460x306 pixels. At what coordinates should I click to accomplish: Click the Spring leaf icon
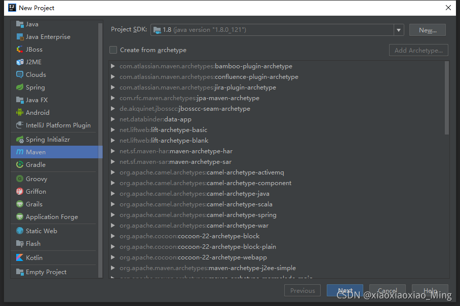pos(20,88)
